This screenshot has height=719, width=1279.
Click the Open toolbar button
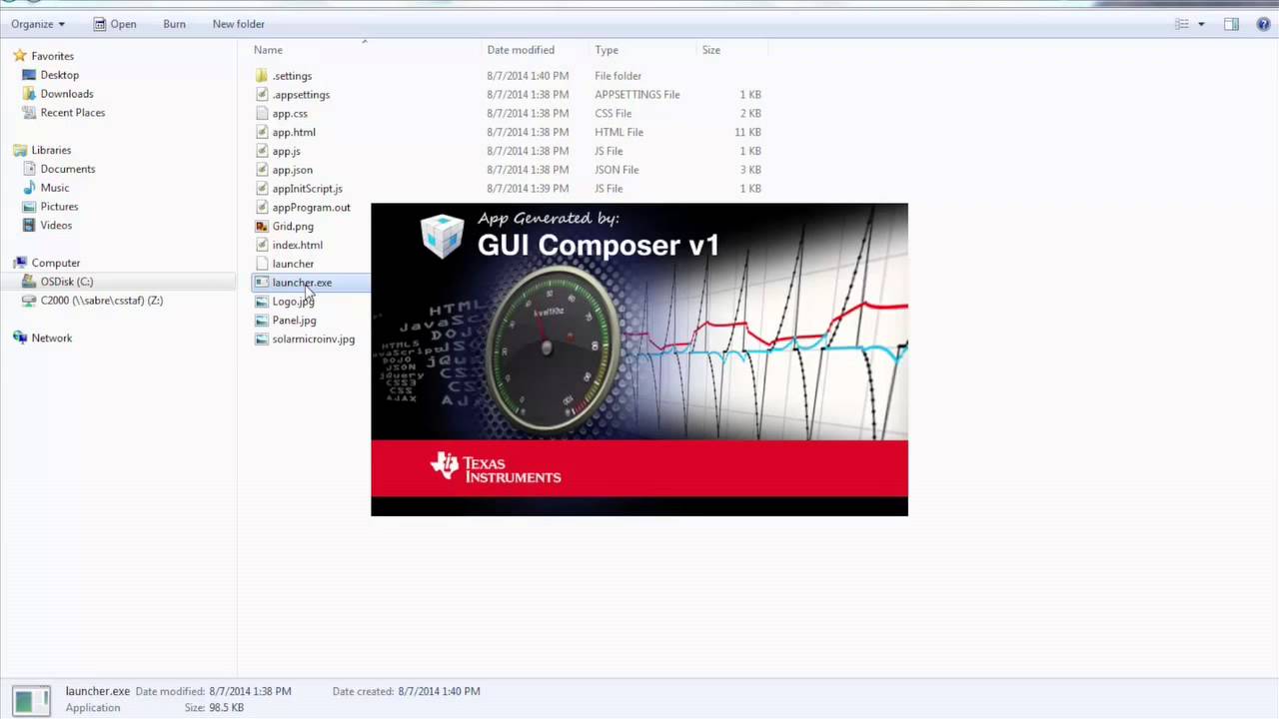click(114, 24)
